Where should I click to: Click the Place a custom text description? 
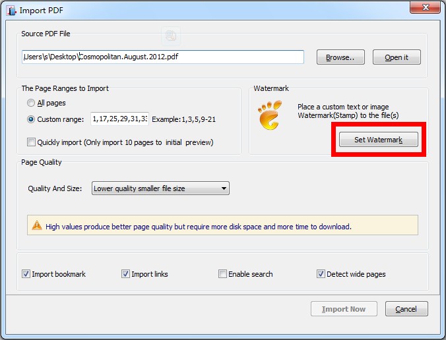click(348, 111)
